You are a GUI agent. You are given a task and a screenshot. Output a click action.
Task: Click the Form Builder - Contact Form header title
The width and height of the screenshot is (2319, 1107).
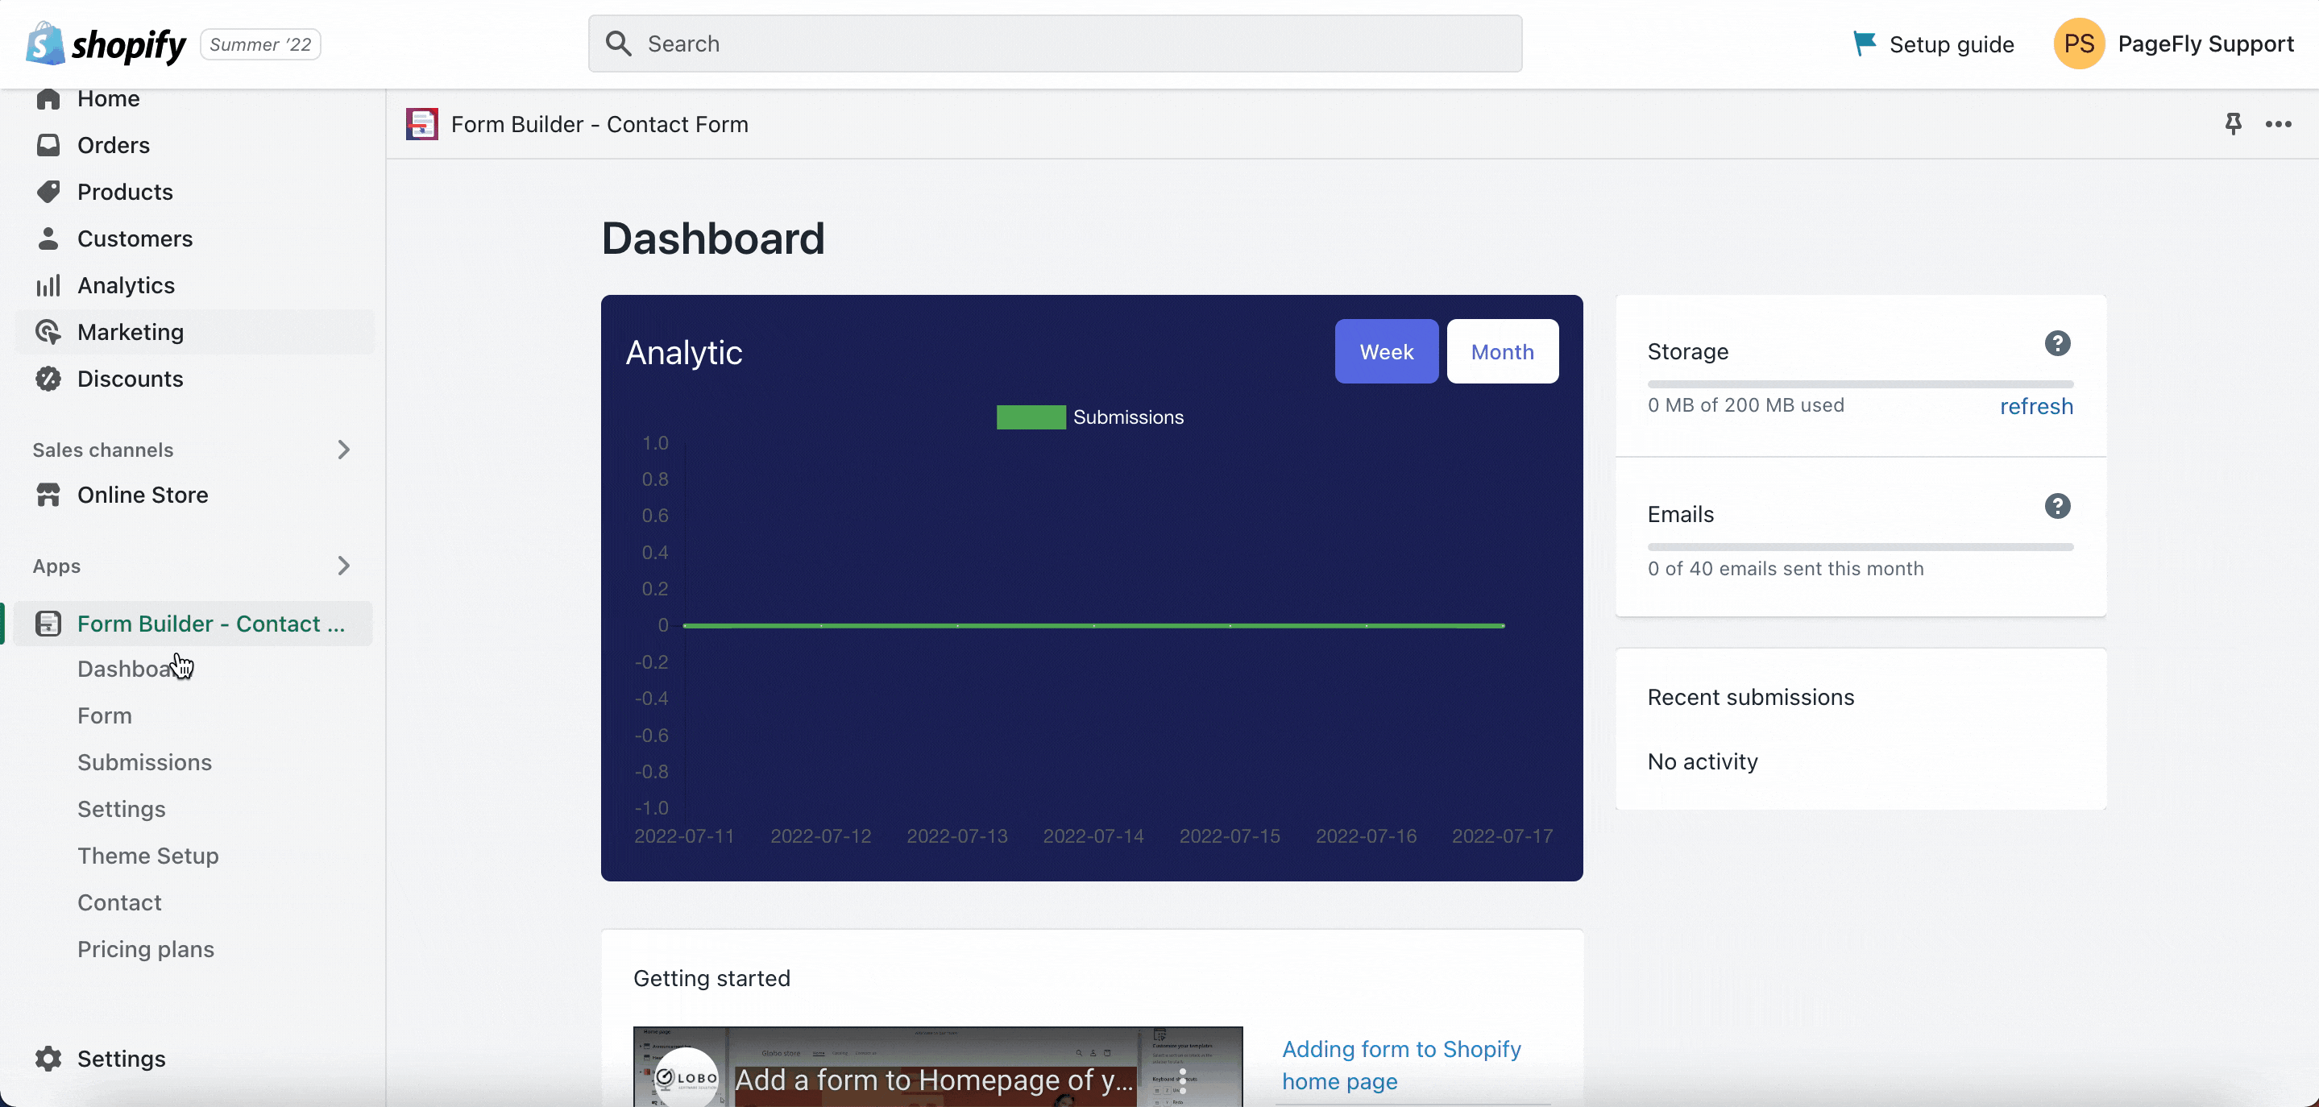tap(599, 124)
